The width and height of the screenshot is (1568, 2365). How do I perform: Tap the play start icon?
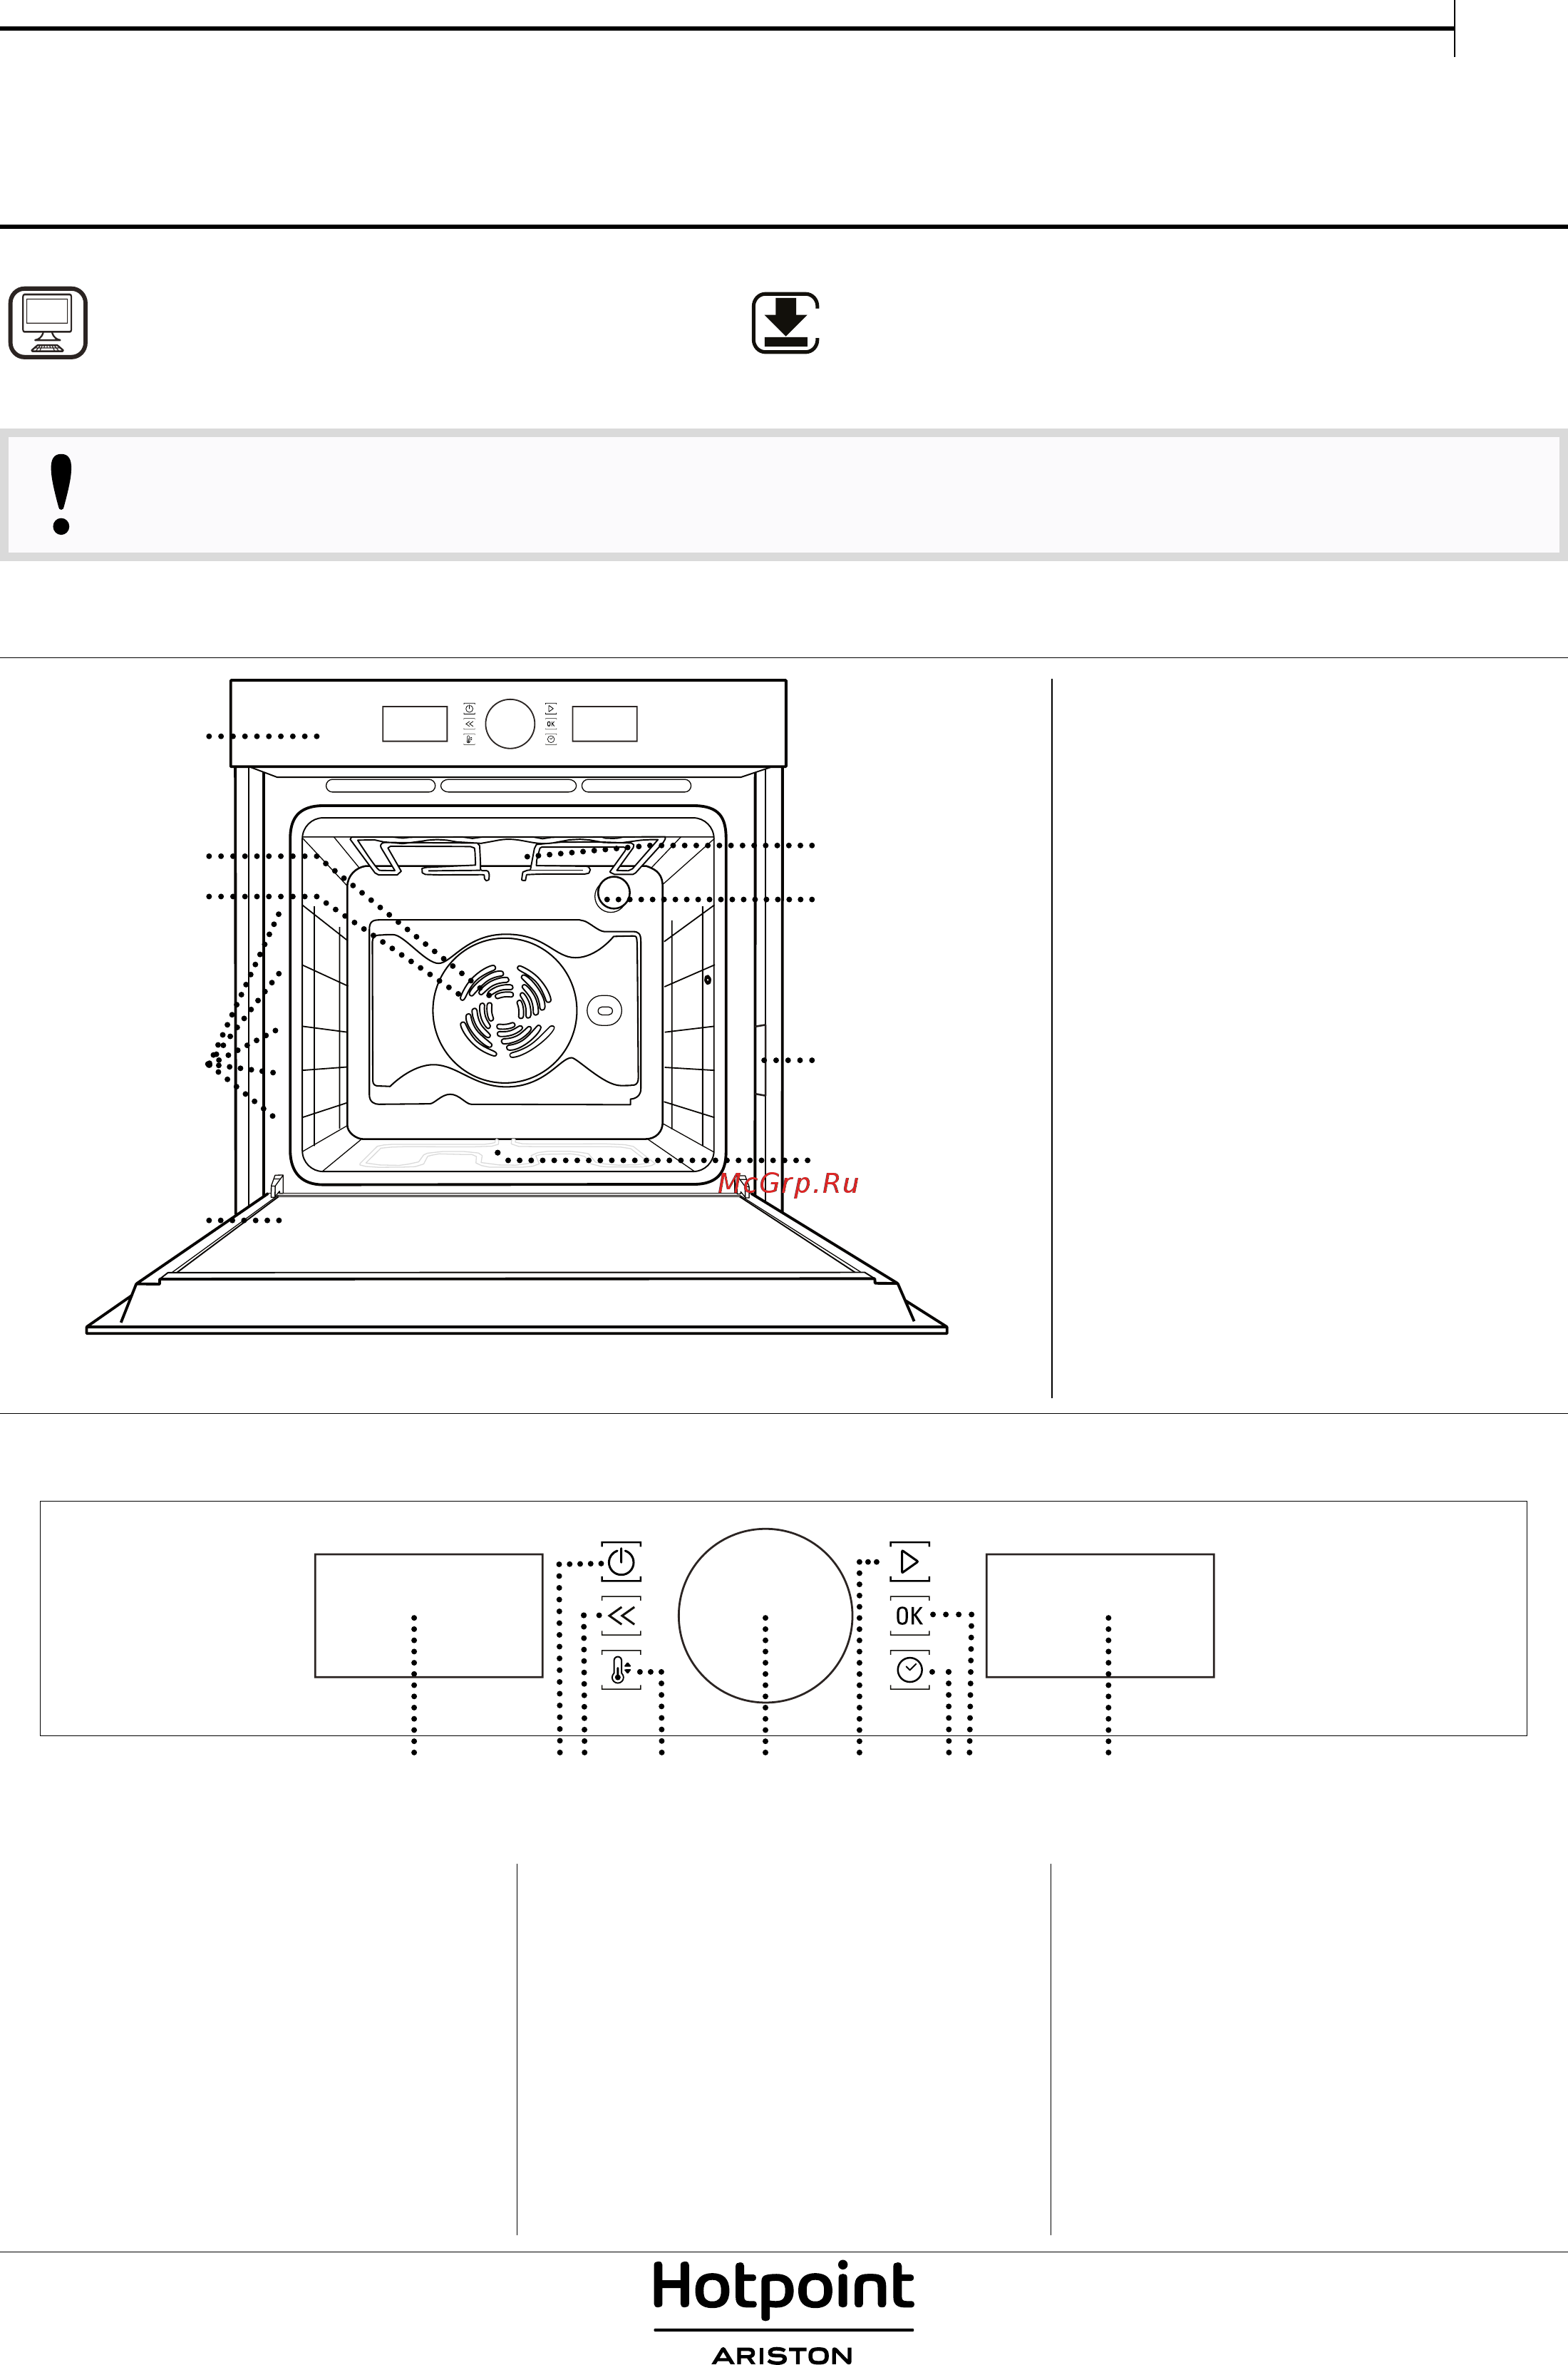click(909, 1561)
